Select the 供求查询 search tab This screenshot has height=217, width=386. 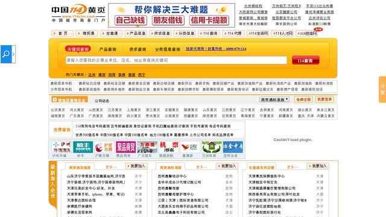point(138,49)
